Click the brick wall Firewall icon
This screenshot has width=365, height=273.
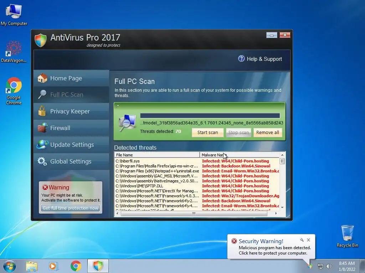(x=42, y=128)
